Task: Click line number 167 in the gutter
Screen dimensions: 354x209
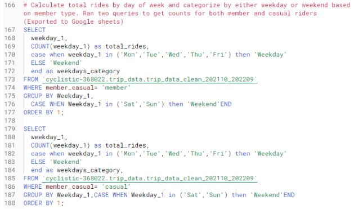Action: pyautogui.click(x=10, y=30)
